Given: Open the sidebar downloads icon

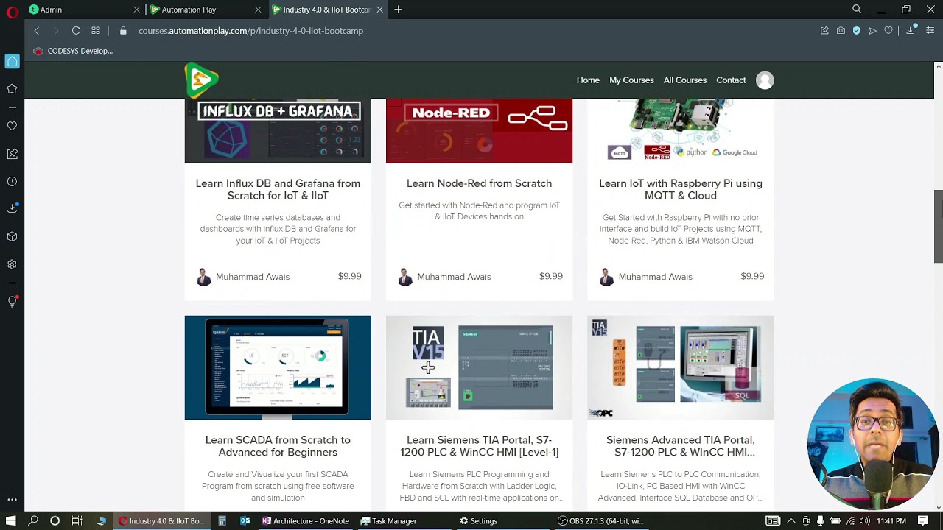Looking at the screenshot, I should [12, 209].
